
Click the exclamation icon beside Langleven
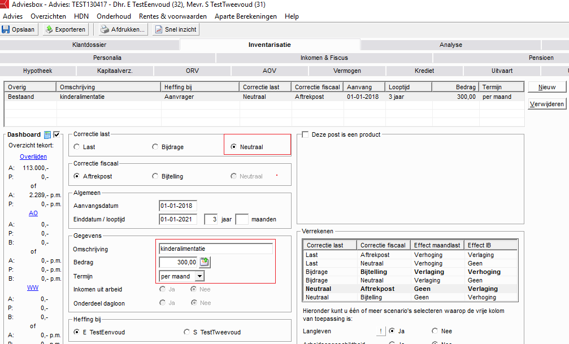pos(381,331)
